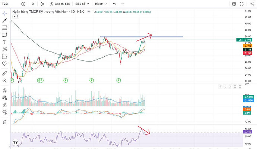Click the orange 33.06 moving average label
This screenshot has width=257, height=149.
click(x=247, y=46)
